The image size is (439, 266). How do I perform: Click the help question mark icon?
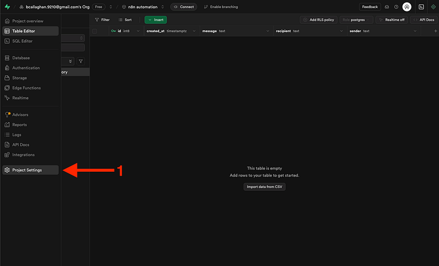pyautogui.click(x=396, y=7)
